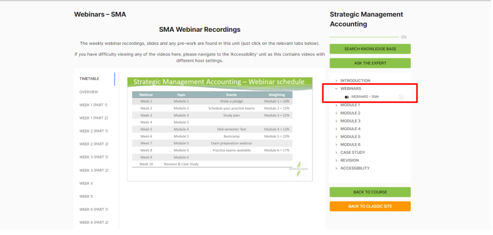Collapse the Webinars section chevron
Screen dimensions: 493x235
[337, 89]
